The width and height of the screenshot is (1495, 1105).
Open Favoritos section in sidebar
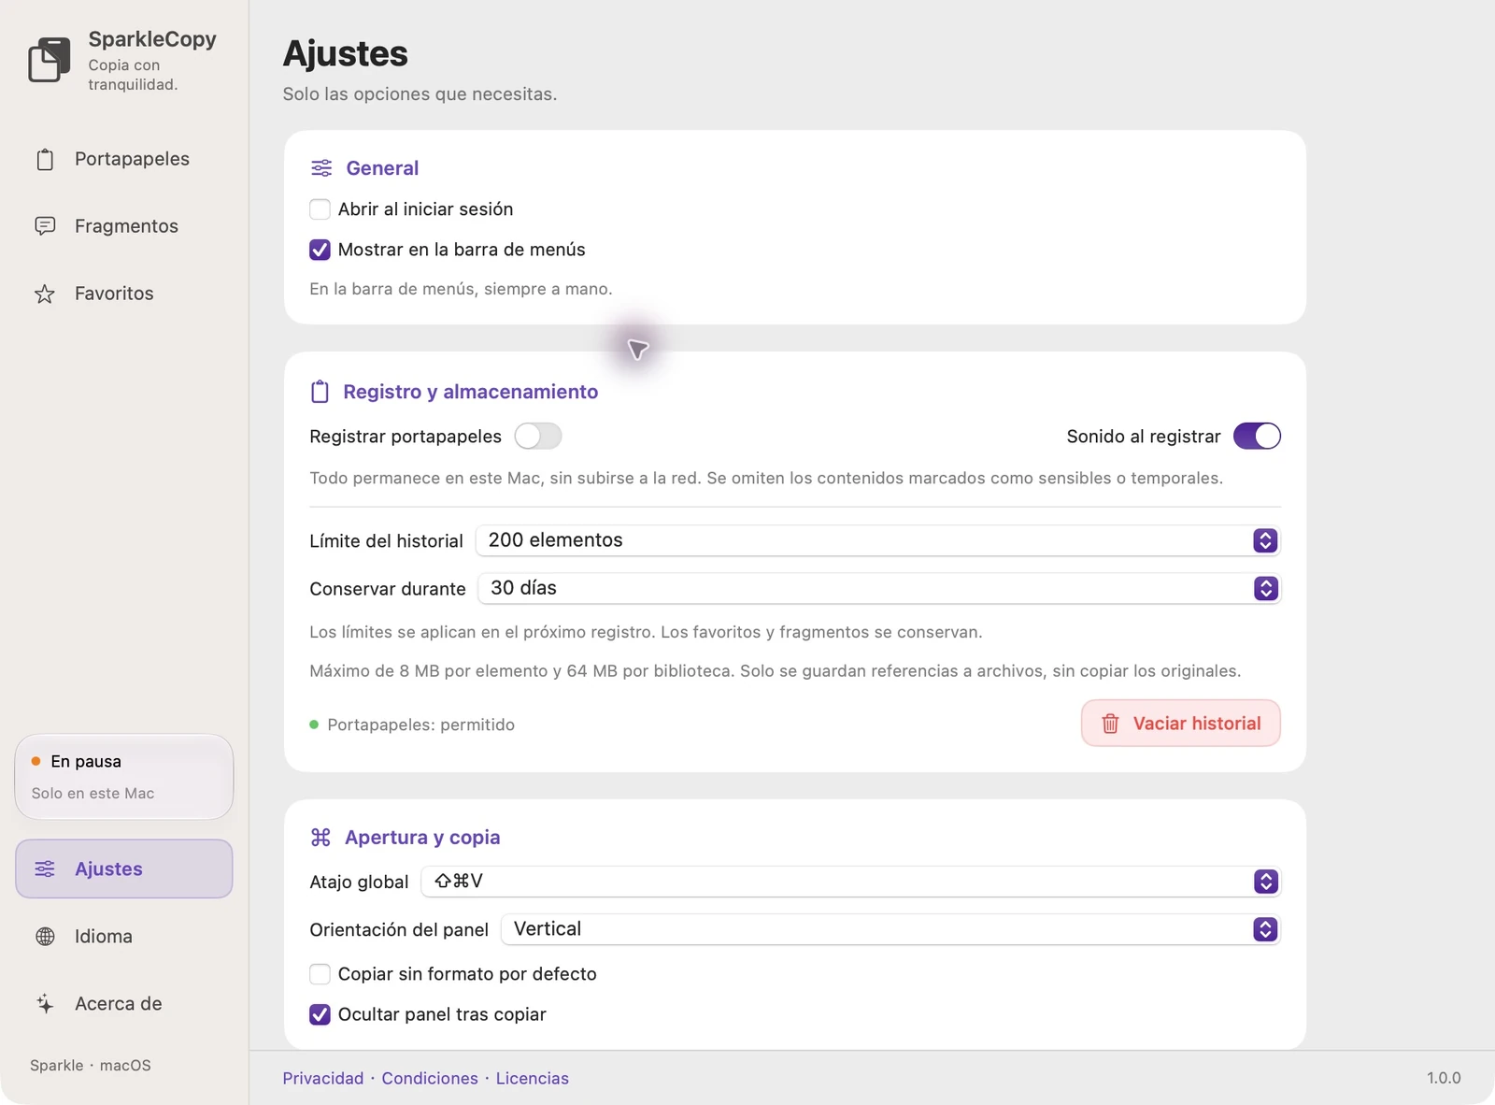[124, 294]
